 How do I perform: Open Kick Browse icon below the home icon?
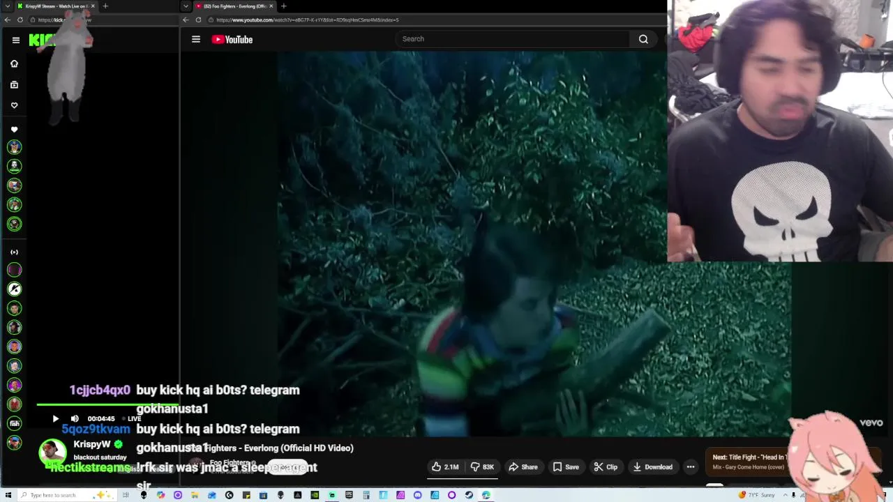[x=14, y=84]
